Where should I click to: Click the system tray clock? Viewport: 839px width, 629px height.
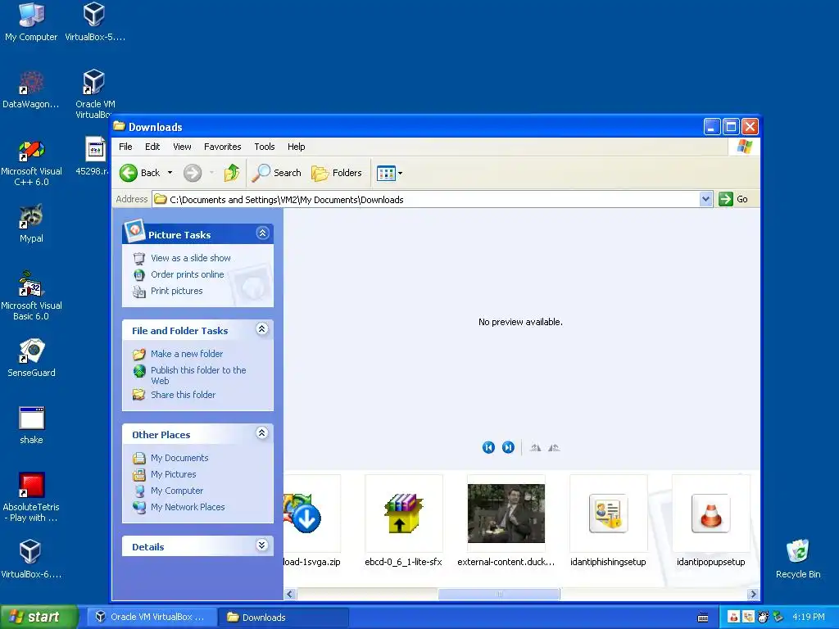[809, 618]
